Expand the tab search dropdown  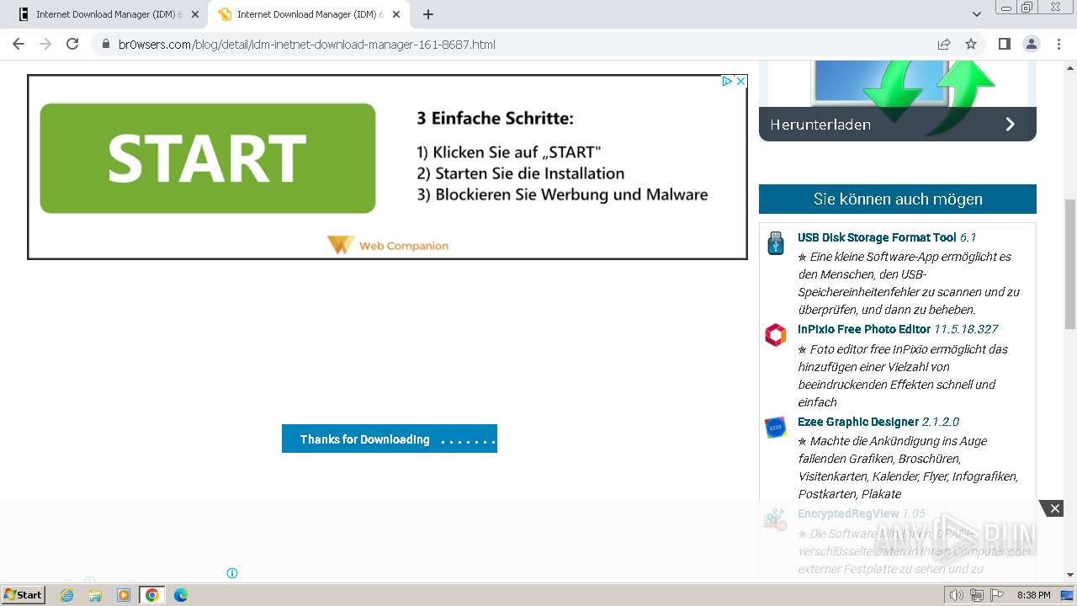coord(976,14)
